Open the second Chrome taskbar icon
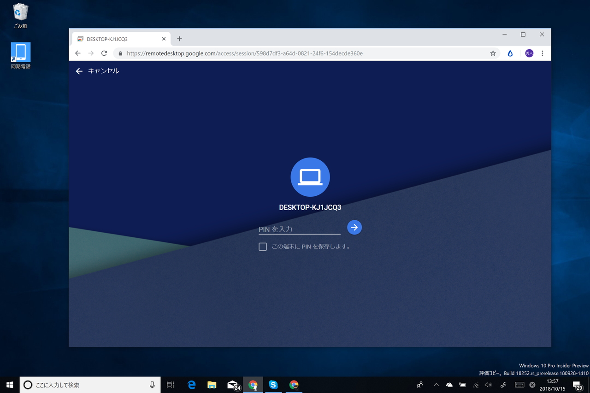Image resolution: width=590 pixels, height=393 pixels. pos(294,385)
